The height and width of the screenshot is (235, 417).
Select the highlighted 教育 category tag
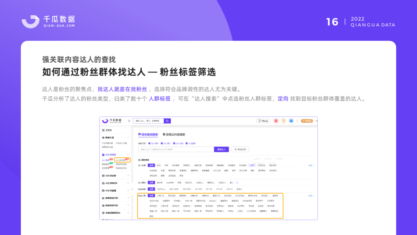pyautogui.click(x=252, y=165)
